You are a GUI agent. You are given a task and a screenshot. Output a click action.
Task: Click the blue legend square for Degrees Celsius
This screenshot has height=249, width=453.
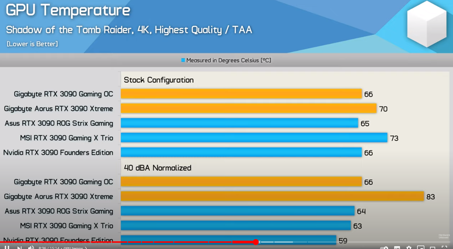tap(183, 60)
